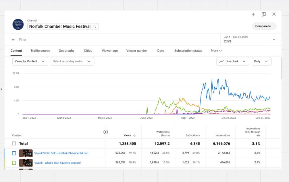
Task: Click the filter lines icon
Action: tap(13, 39)
